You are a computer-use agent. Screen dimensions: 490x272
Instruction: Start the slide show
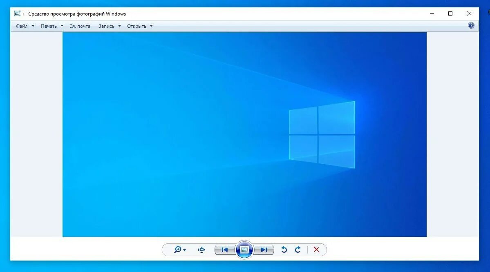244,250
